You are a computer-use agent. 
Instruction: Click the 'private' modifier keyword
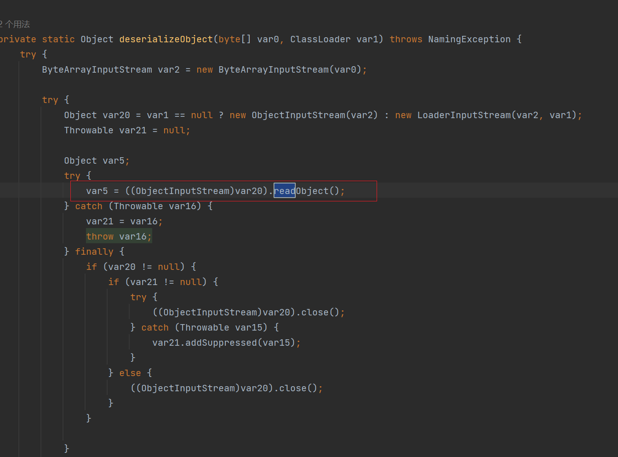[x=18, y=40]
